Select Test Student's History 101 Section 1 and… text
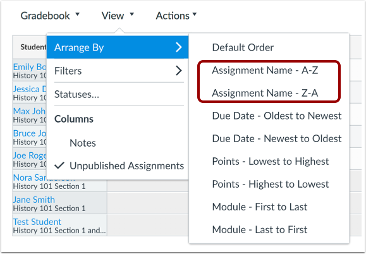The image size is (366, 254). click(x=59, y=231)
